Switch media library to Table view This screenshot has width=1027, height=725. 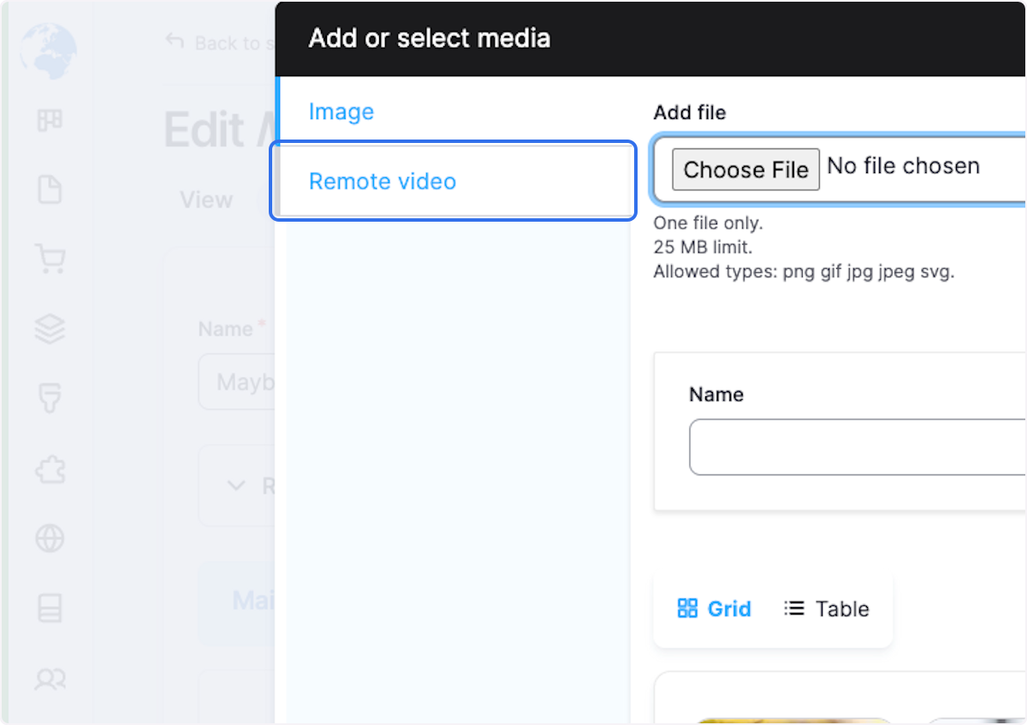pos(827,608)
